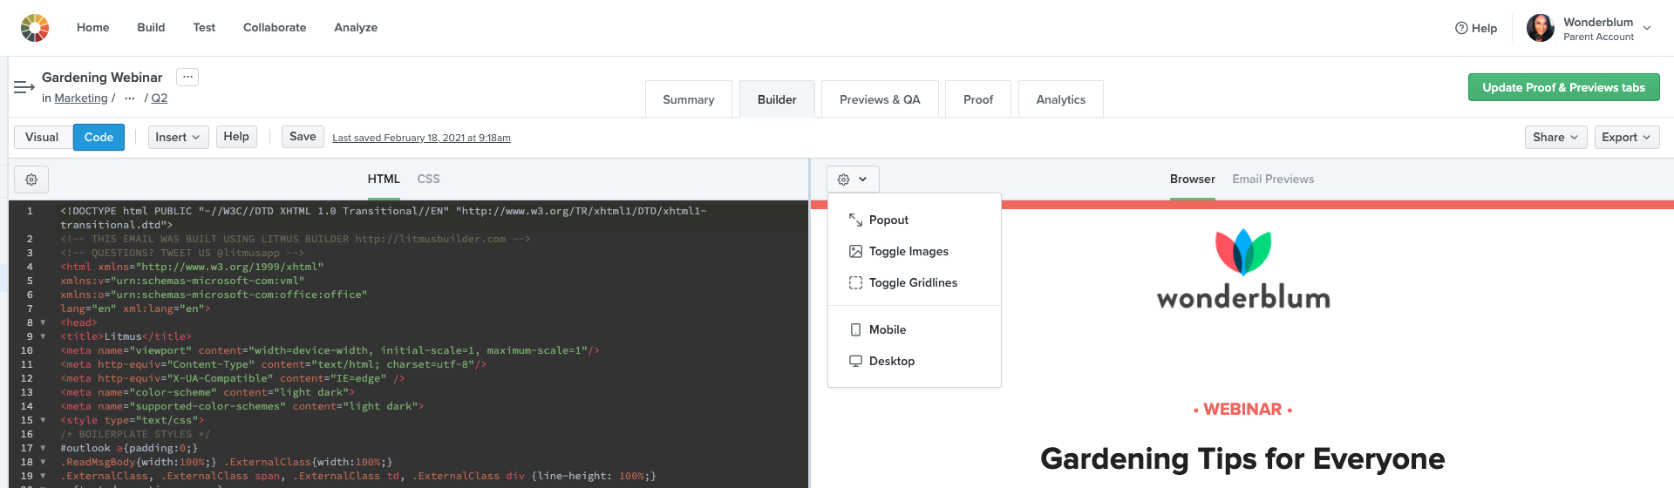Switch to the CSS code tab
Viewport: 1674px width, 488px height.
428,179
